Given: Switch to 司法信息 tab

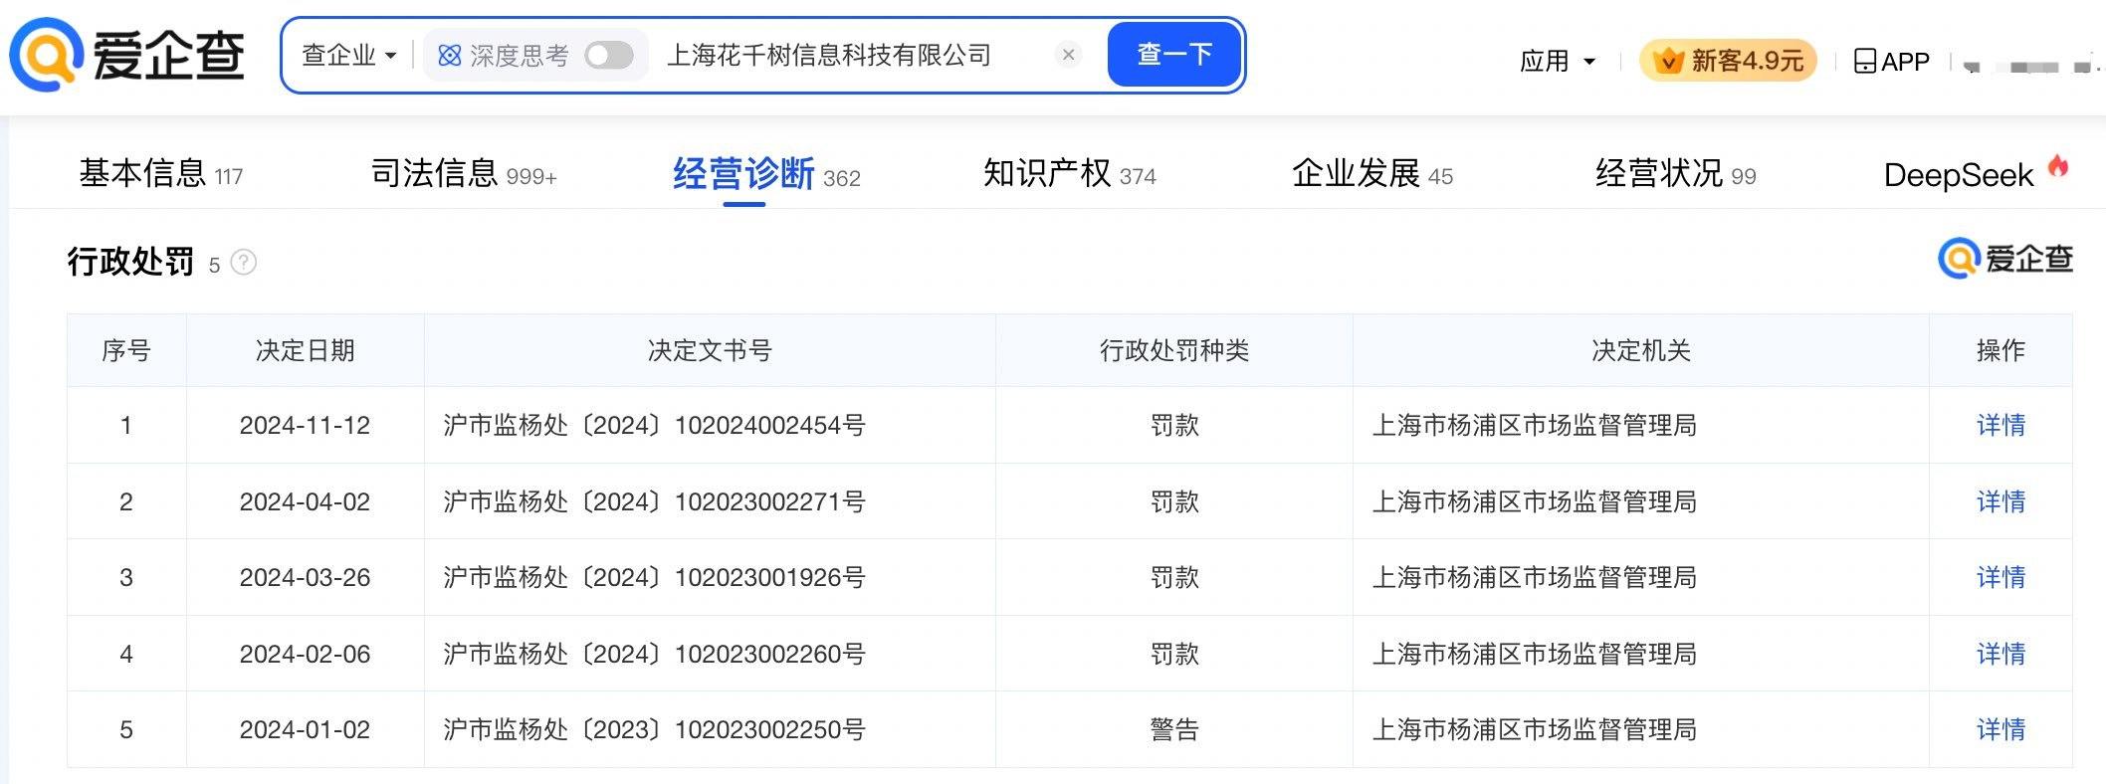Looking at the screenshot, I should 464,174.
